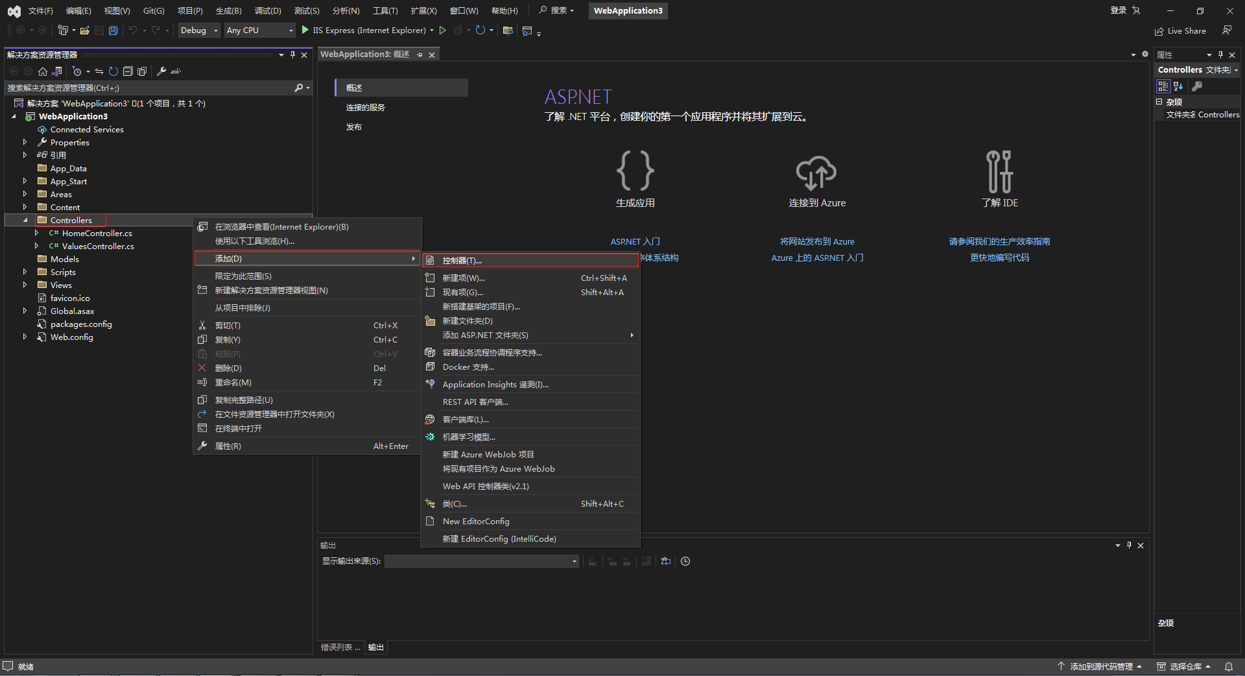Click the wrench Properties icon in Solution Explorer
This screenshot has width=1245, height=676.
click(161, 71)
